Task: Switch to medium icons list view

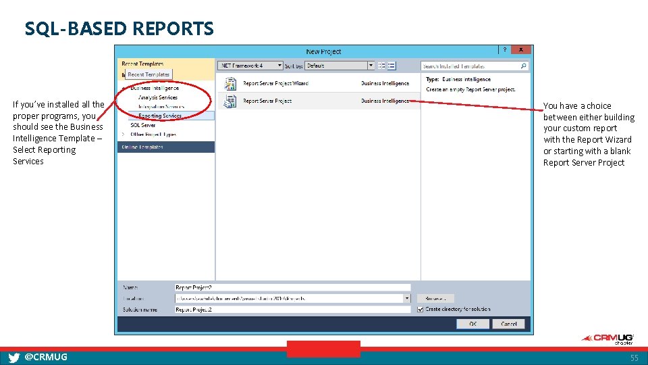Action: [391, 66]
